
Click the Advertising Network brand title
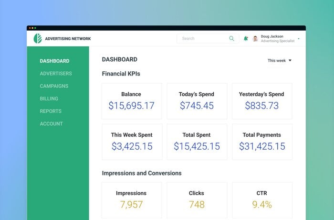pos(68,39)
